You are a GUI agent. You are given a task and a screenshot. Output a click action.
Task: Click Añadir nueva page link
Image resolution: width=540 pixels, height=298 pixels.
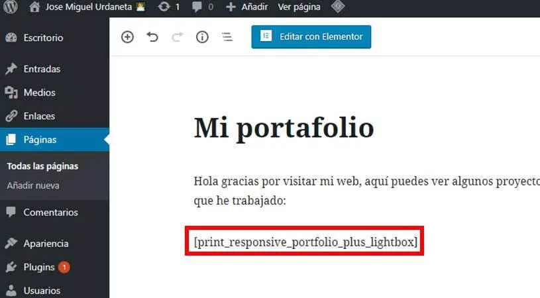coord(33,185)
